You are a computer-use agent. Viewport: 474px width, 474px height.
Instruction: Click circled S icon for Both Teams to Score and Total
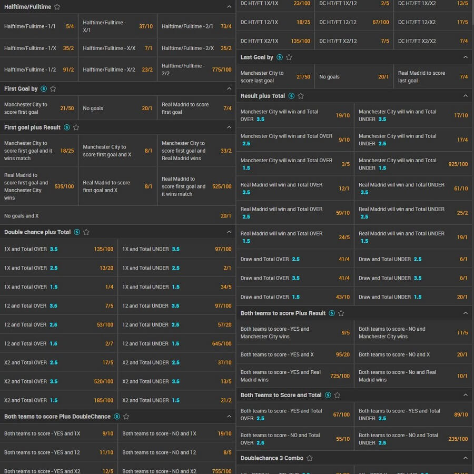328,395
